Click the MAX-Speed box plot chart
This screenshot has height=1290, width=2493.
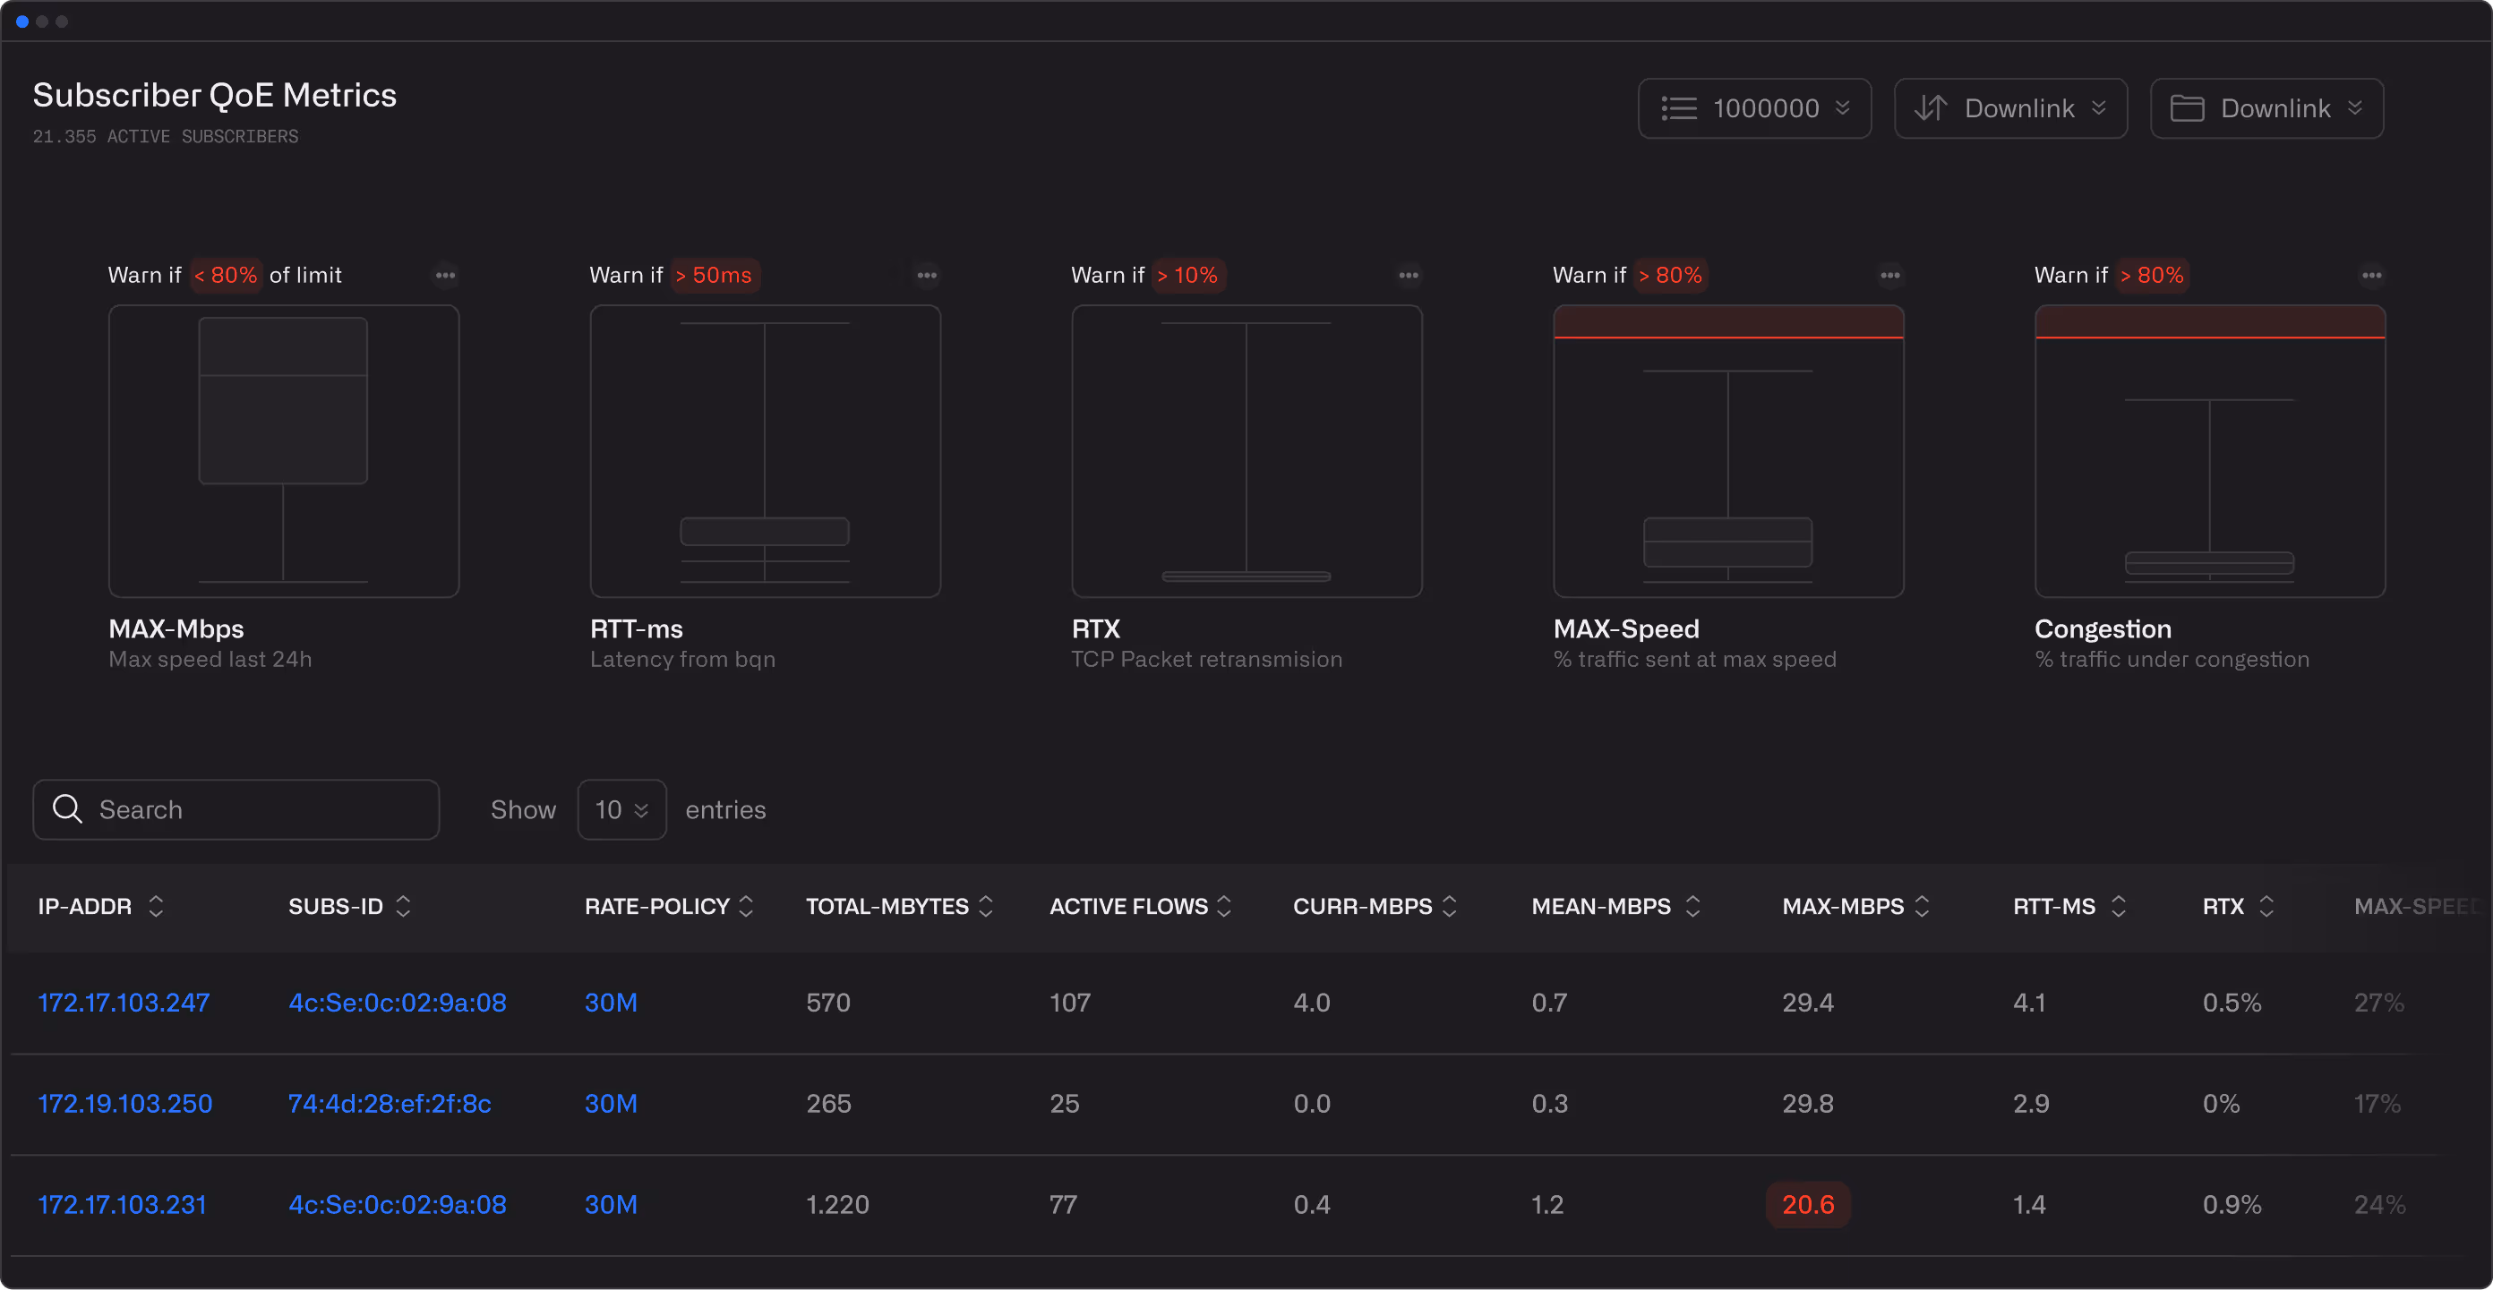coord(1727,451)
